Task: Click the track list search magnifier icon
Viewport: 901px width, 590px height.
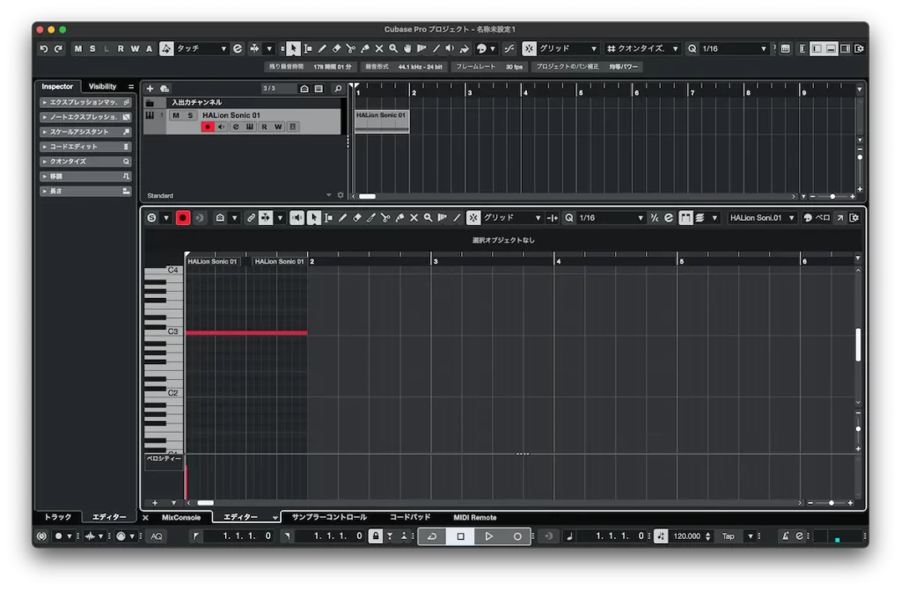Action: [x=337, y=89]
